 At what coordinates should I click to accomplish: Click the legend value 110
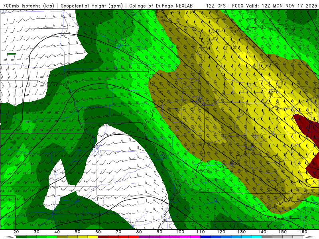(201, 232)
